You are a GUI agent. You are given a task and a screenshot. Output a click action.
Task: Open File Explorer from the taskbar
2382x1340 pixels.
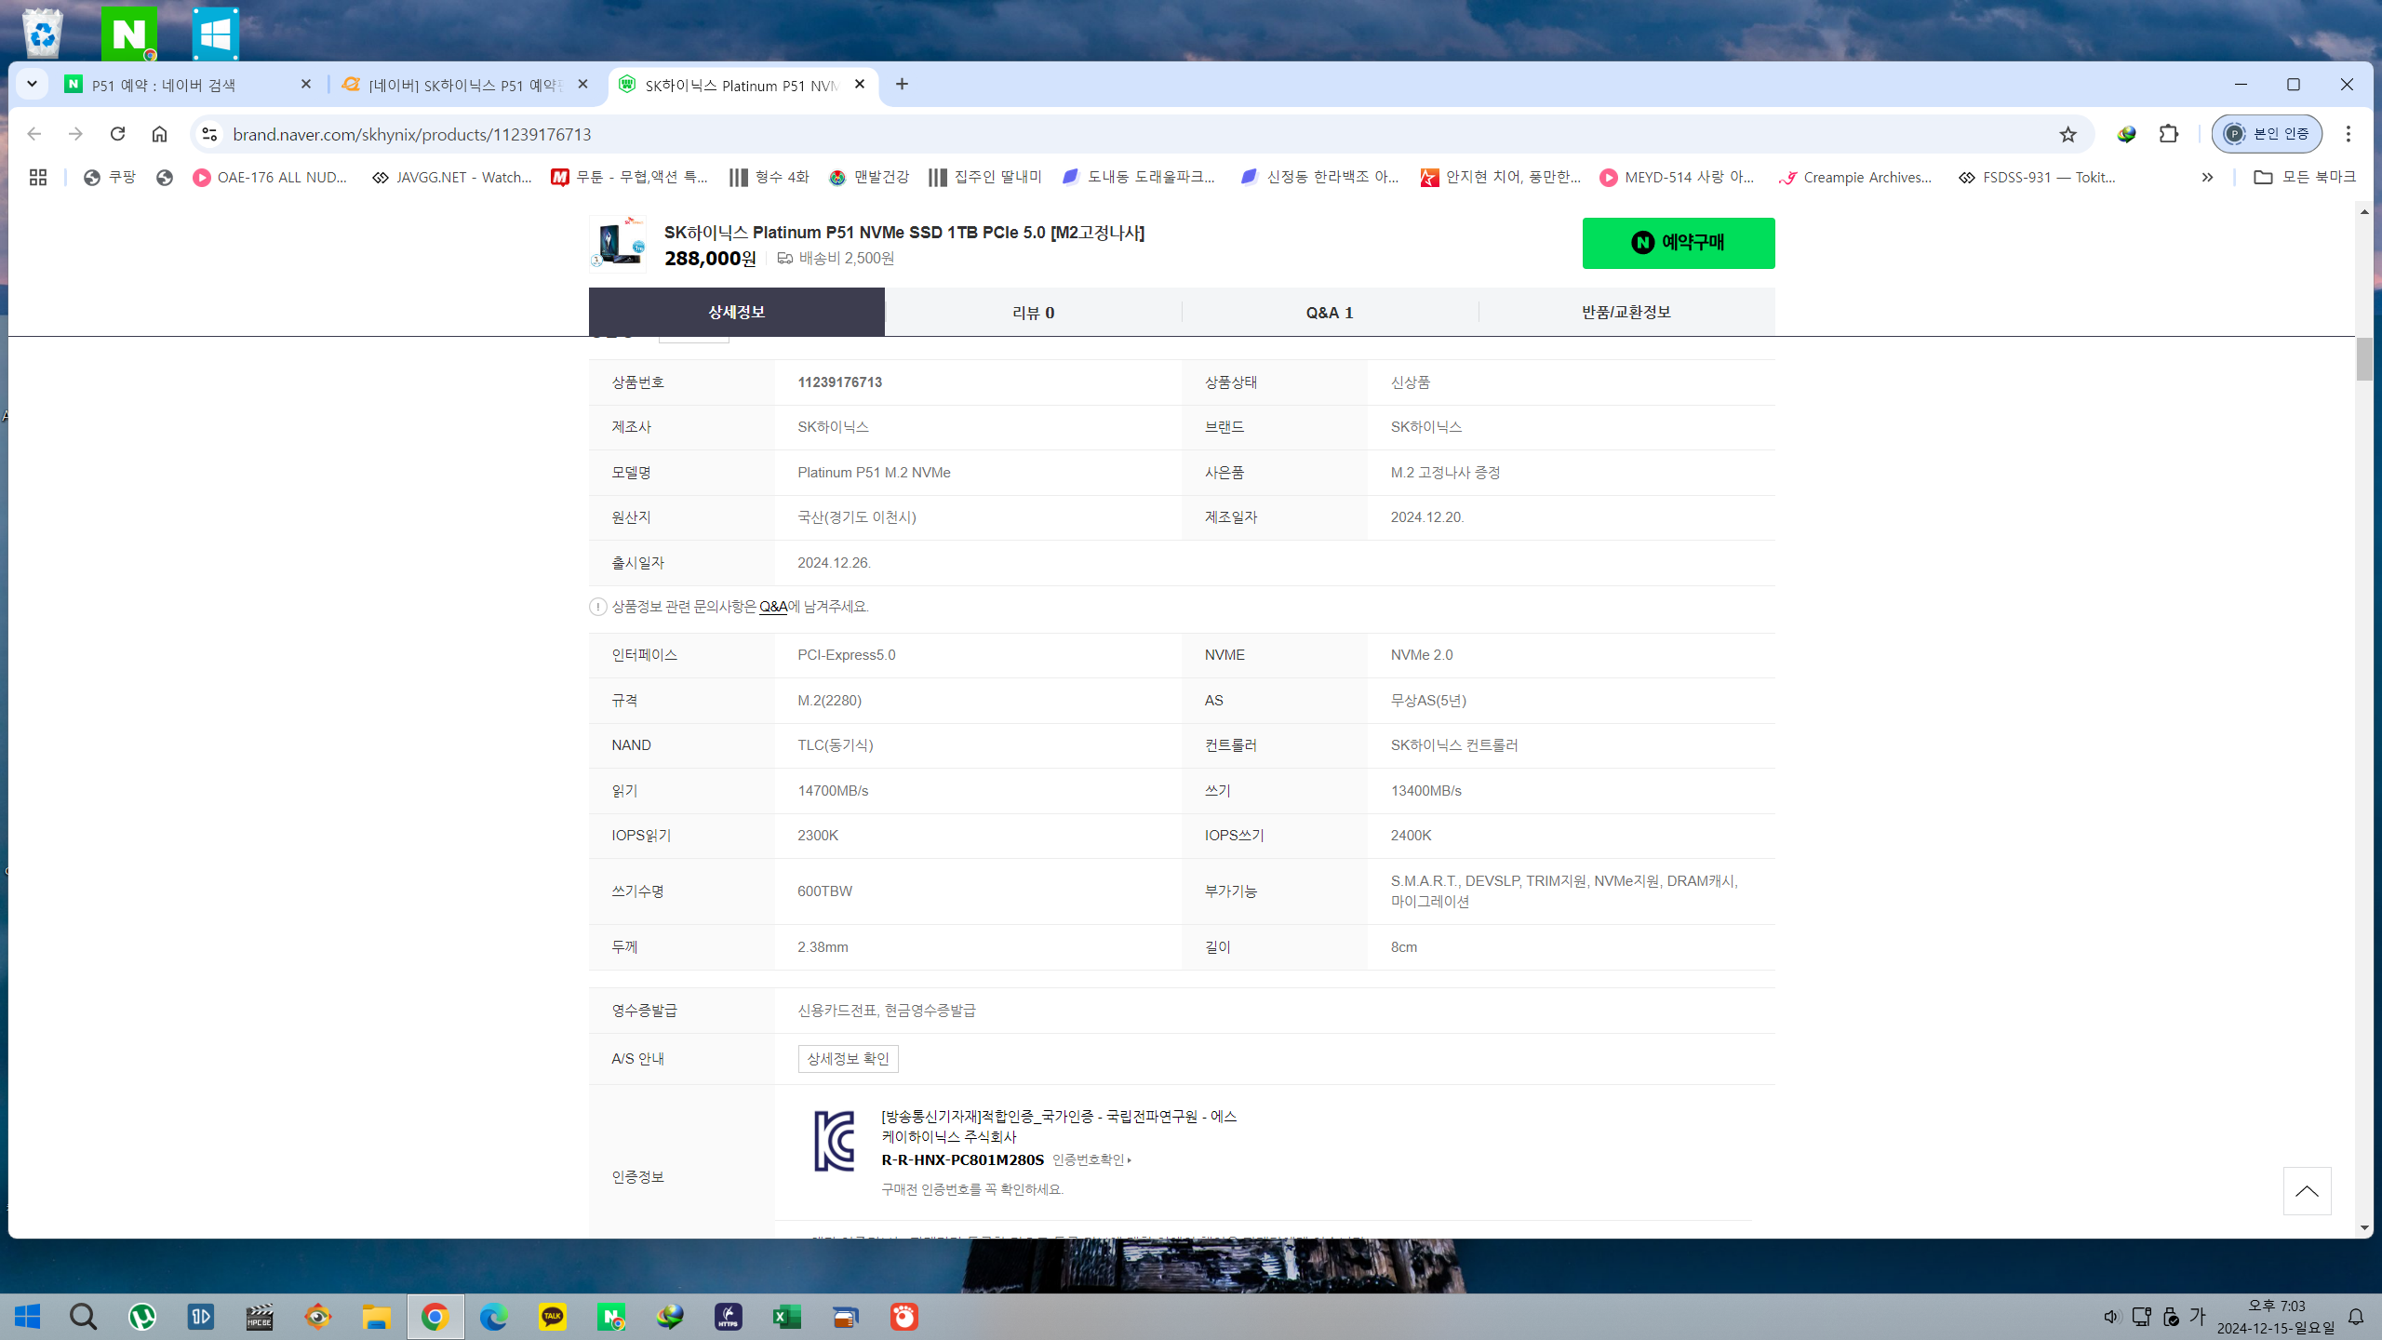[x=376, y=1317]
